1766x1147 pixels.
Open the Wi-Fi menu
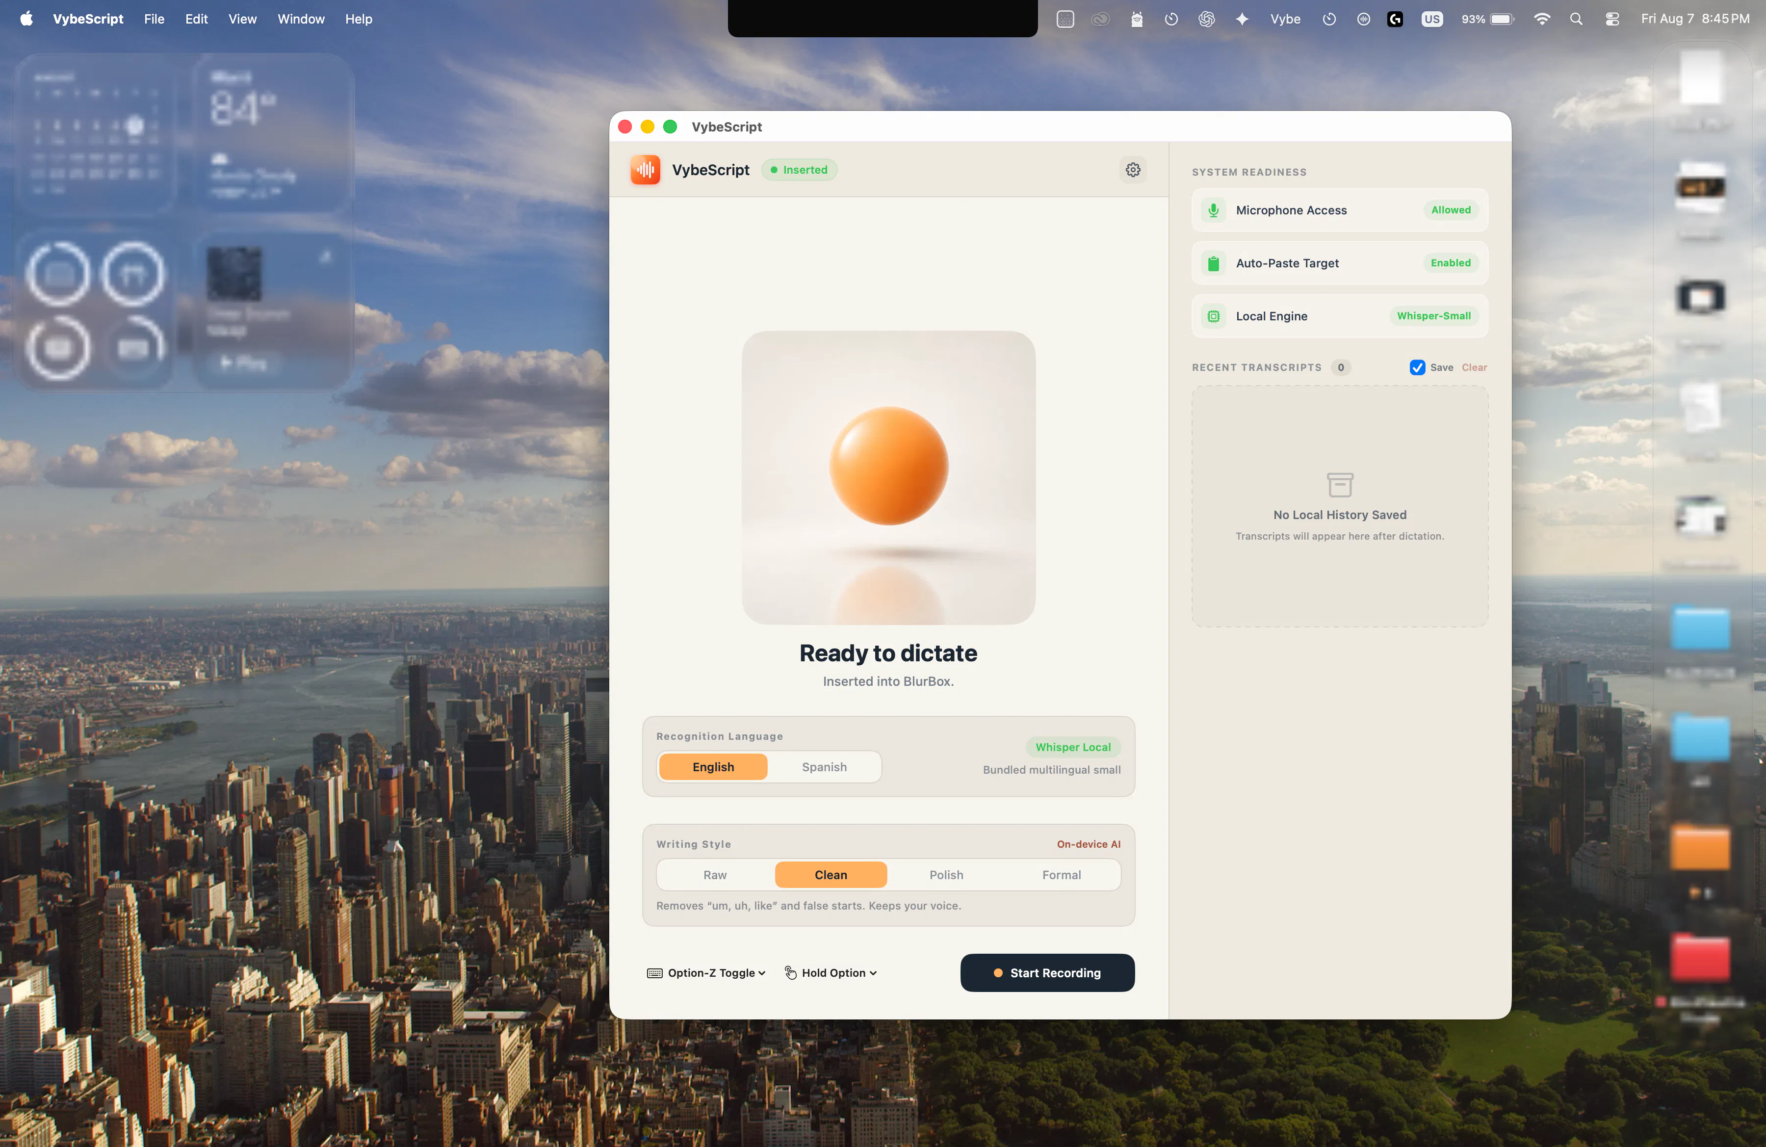coord(1542,19)
